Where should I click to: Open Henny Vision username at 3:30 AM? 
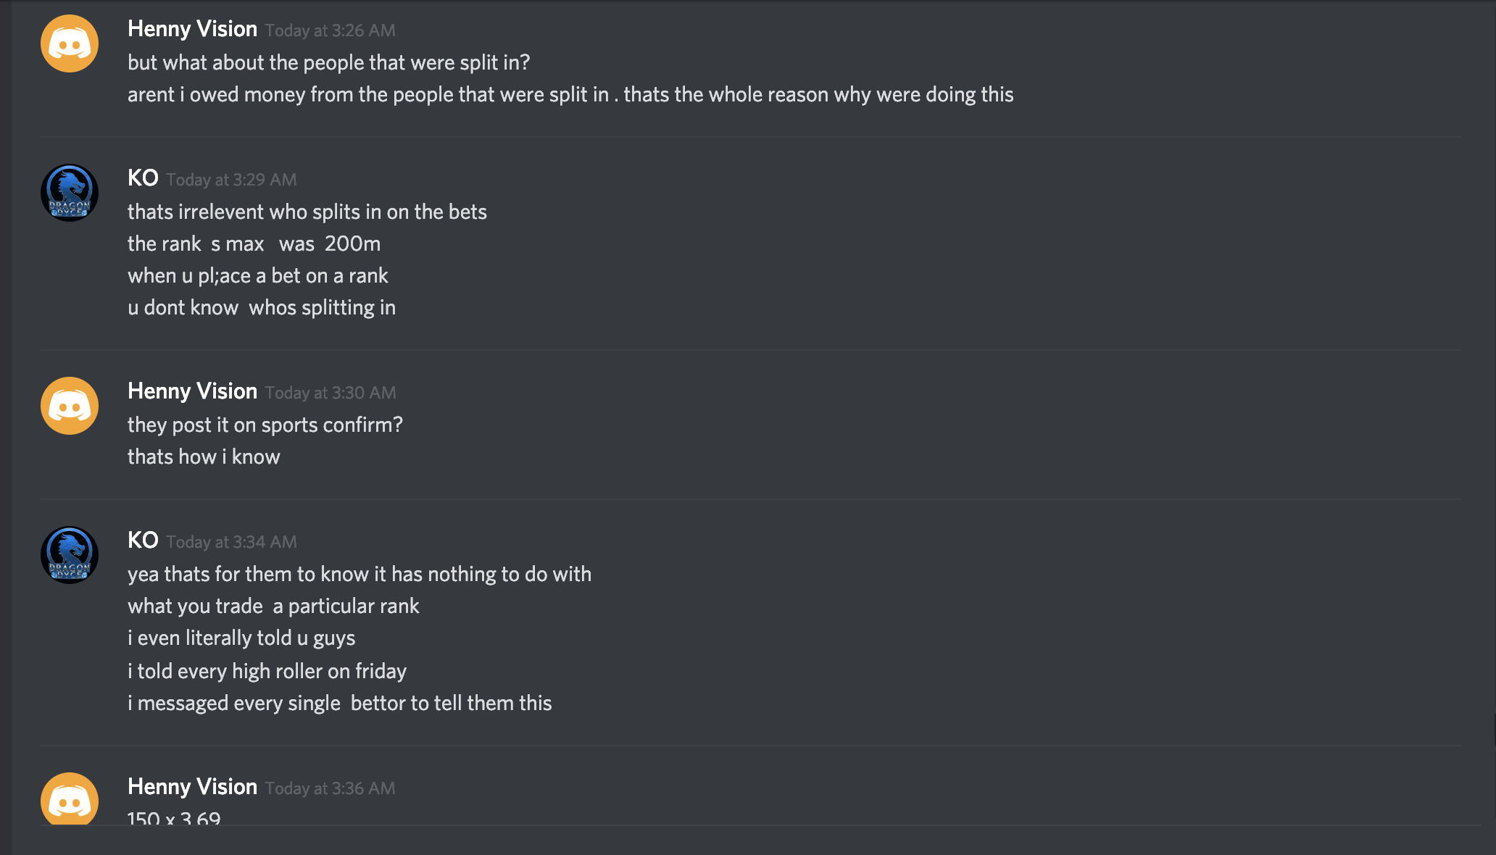192,391
